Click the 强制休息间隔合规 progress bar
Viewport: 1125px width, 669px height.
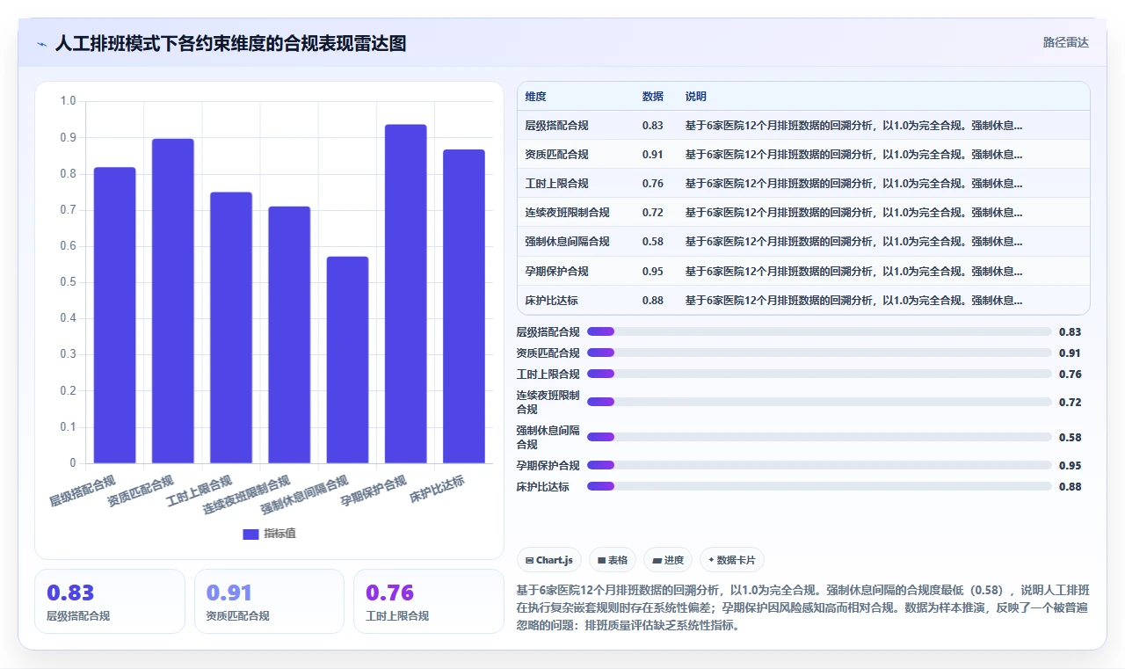point(819,437)
